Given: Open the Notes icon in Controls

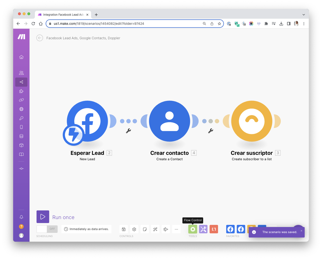Looking at the screenshot, I should tap(145, 229).
